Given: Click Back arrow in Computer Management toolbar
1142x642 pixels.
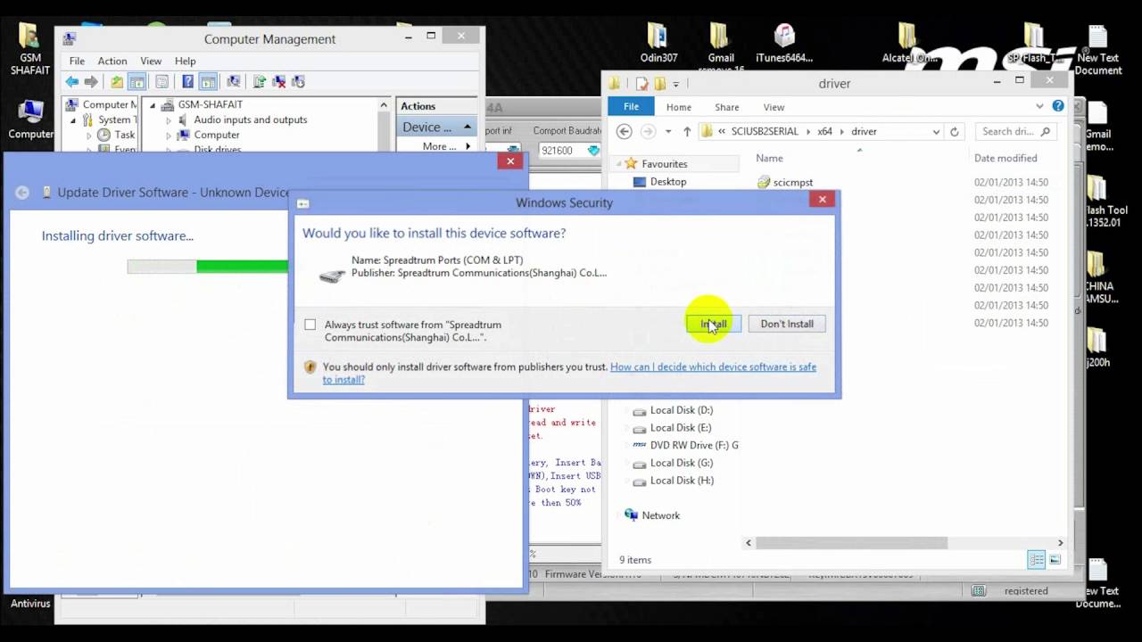Looking at the screenshot, I should (72, 81).
